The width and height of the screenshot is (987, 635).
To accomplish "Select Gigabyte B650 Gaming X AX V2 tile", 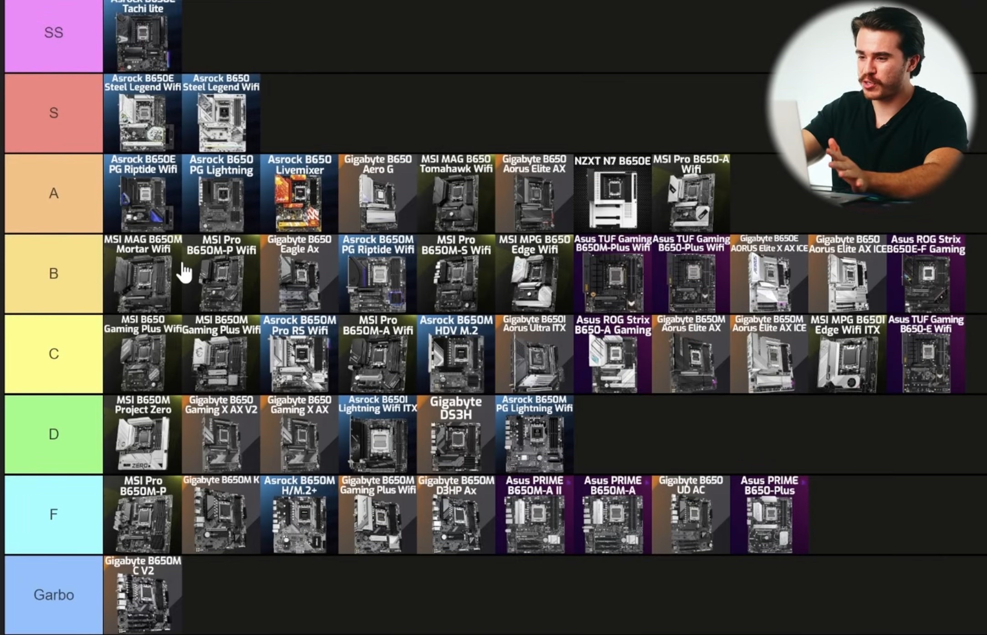I will click(221, 434).
